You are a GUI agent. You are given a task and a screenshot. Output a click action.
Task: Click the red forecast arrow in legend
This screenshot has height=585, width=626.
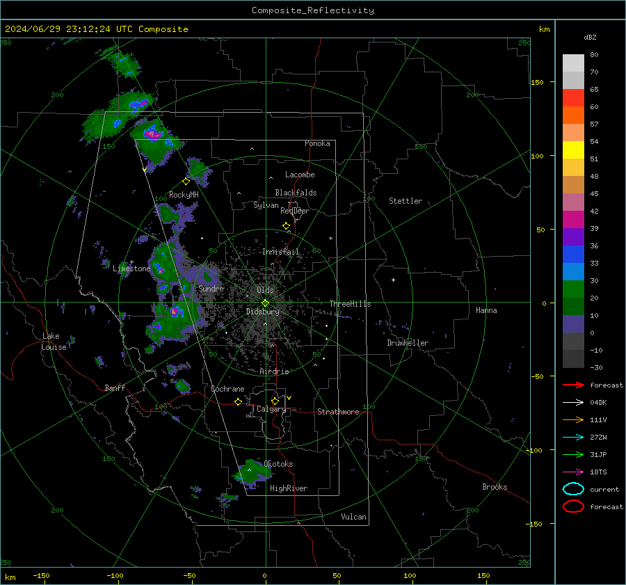[x=573, y=385]
